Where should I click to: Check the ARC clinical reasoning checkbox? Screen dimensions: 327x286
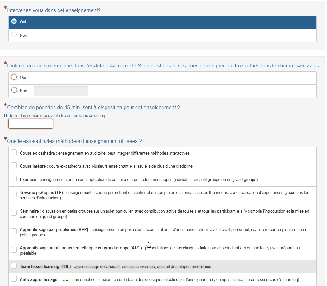click(x=14, y=250)
